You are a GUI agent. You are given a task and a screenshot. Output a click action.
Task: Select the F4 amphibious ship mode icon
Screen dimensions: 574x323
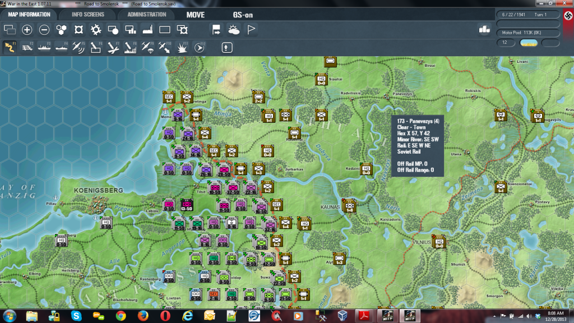(61, 47)
